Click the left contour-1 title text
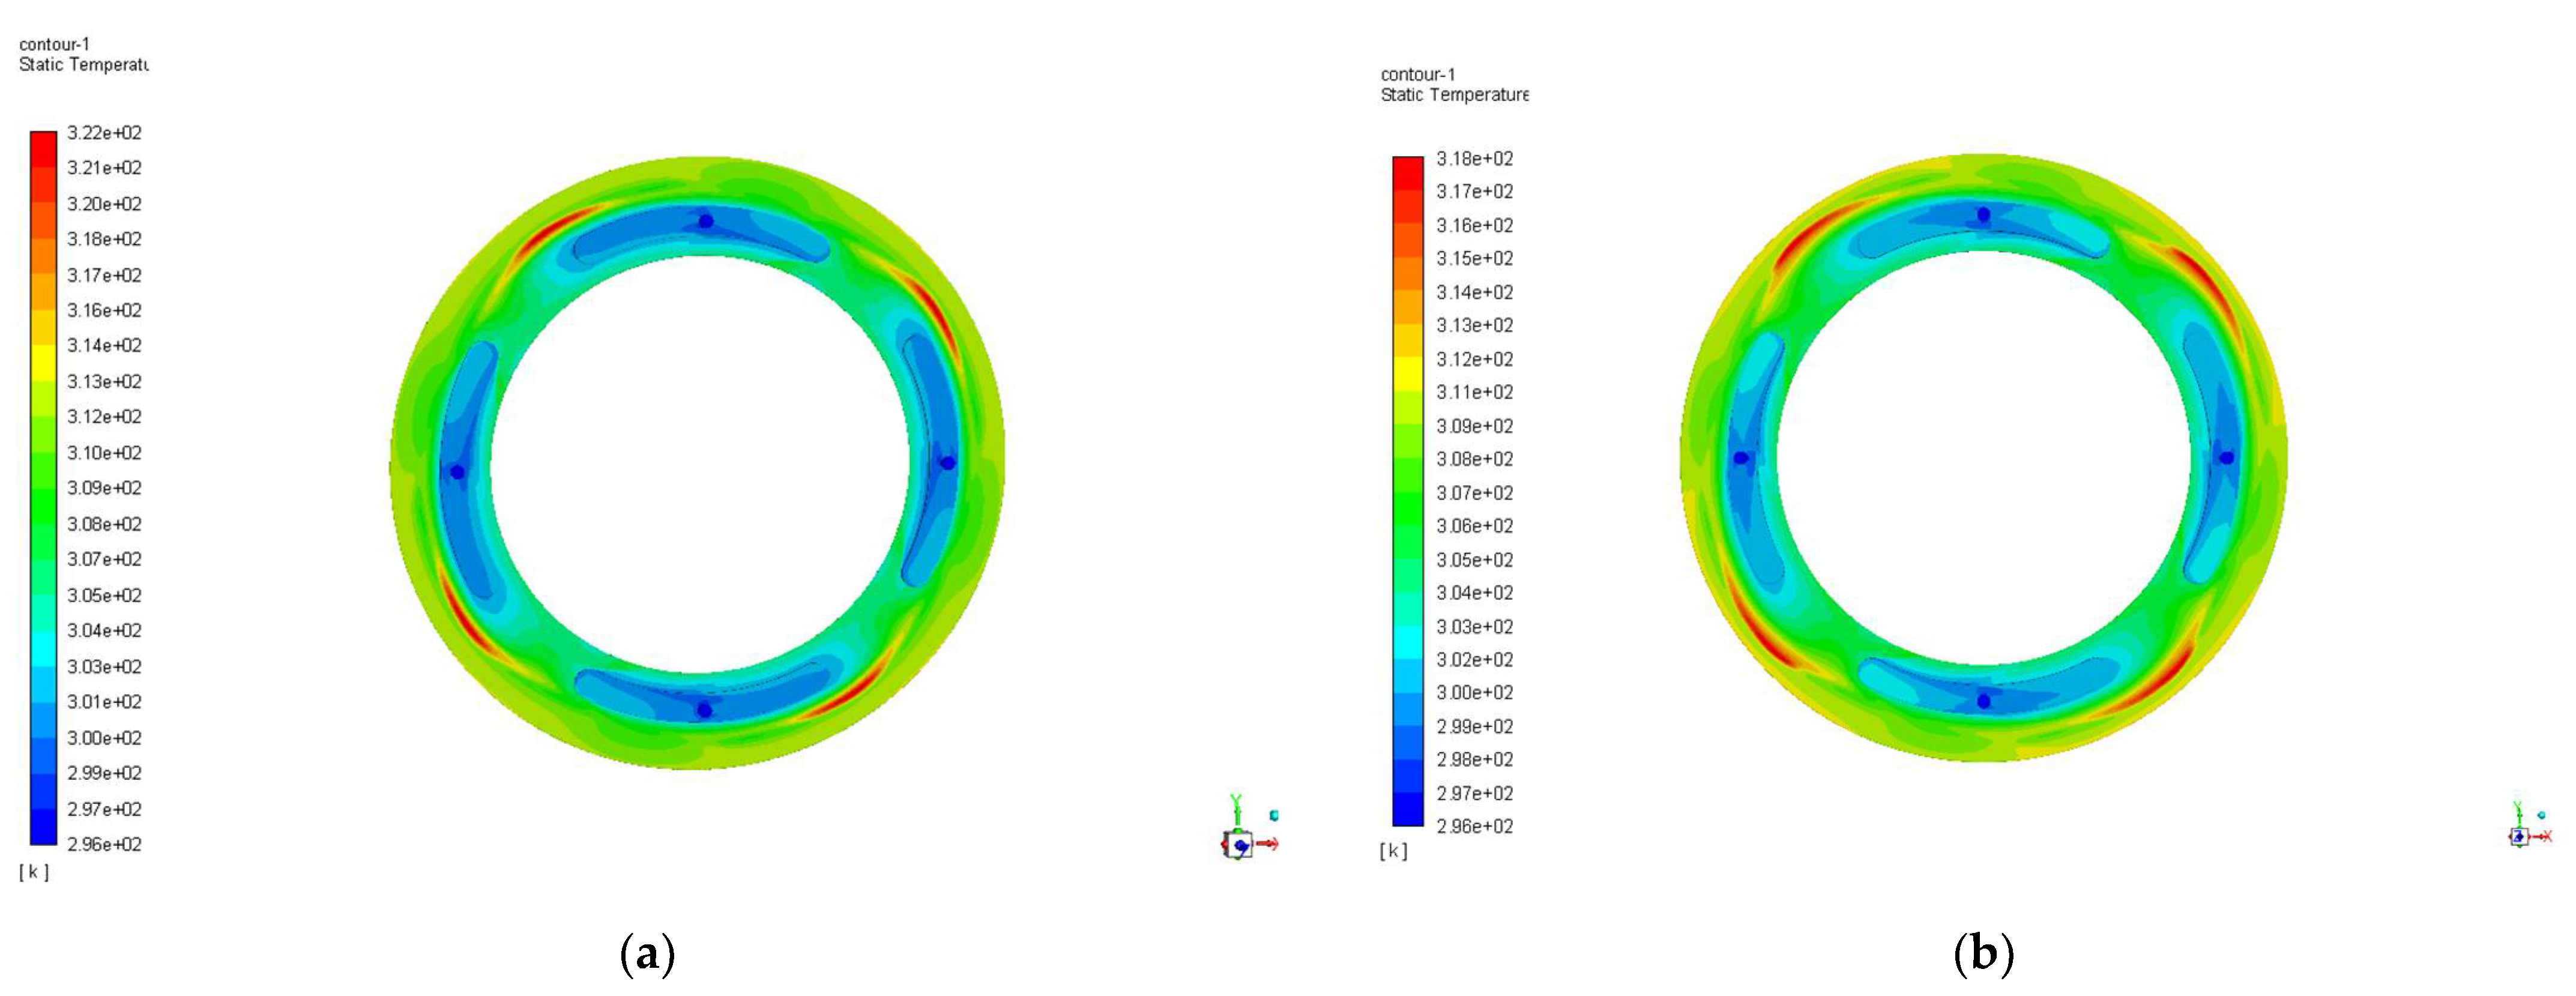This screenshot has width=2576, height=996. pyautogui.click(x=54, y=44)
